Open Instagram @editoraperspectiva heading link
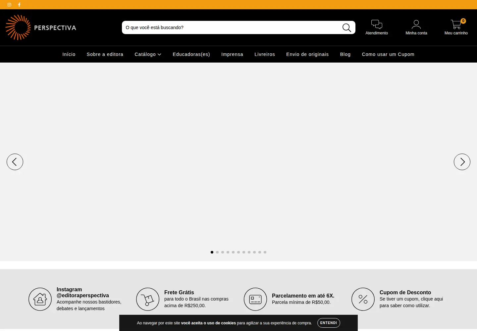Screen dimensions: 477x331 pyautogui.click(x=83, y=293)
